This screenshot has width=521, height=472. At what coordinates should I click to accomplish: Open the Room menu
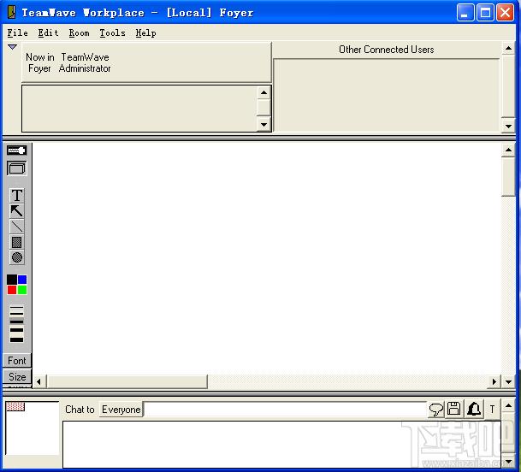[79, 32]
